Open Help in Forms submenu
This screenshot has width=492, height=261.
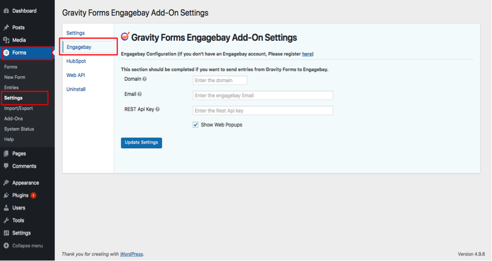(x=9, y=139)
